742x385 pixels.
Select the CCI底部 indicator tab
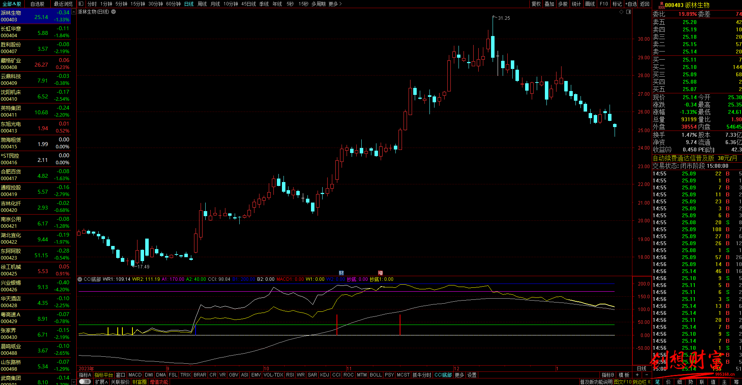443,375
